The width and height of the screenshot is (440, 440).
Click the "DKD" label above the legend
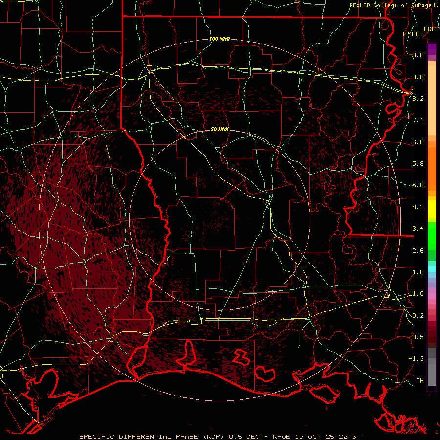coord(429,29)
